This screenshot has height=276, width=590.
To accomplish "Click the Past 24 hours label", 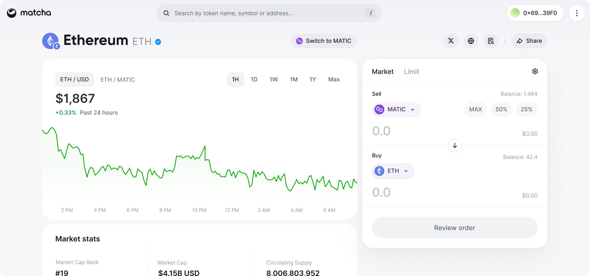I will tap(99, 113).
